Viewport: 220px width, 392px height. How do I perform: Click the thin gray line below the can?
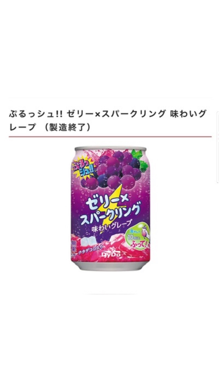pos(111,294)
